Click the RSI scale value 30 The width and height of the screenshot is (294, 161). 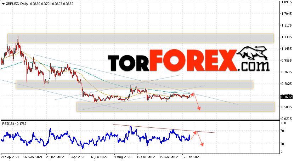click(x=283, y=144)
